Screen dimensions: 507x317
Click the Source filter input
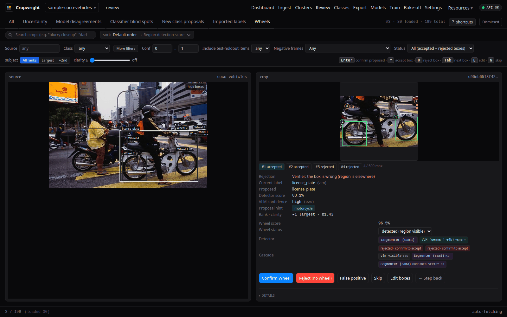[x=40, y=49]
